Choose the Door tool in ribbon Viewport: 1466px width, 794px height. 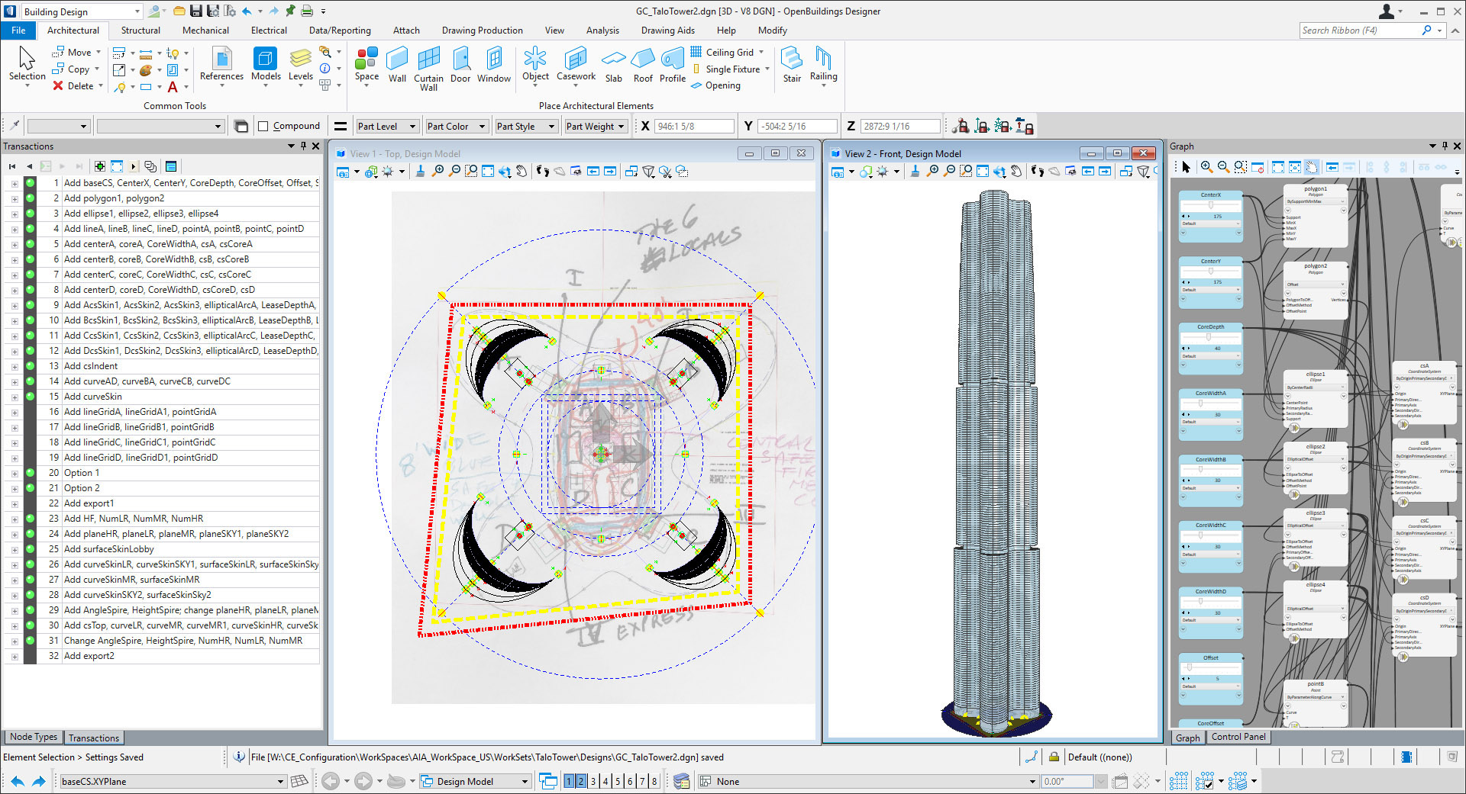460,64
